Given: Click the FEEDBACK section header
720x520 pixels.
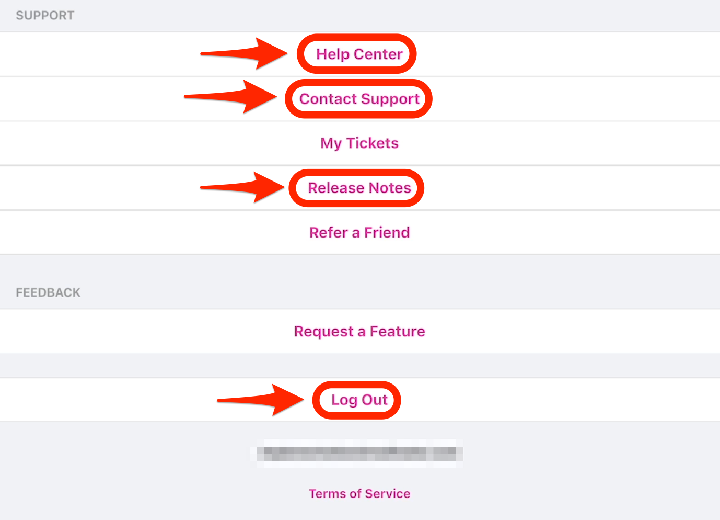Looking at the screenshot, I should tap(48, 292).
